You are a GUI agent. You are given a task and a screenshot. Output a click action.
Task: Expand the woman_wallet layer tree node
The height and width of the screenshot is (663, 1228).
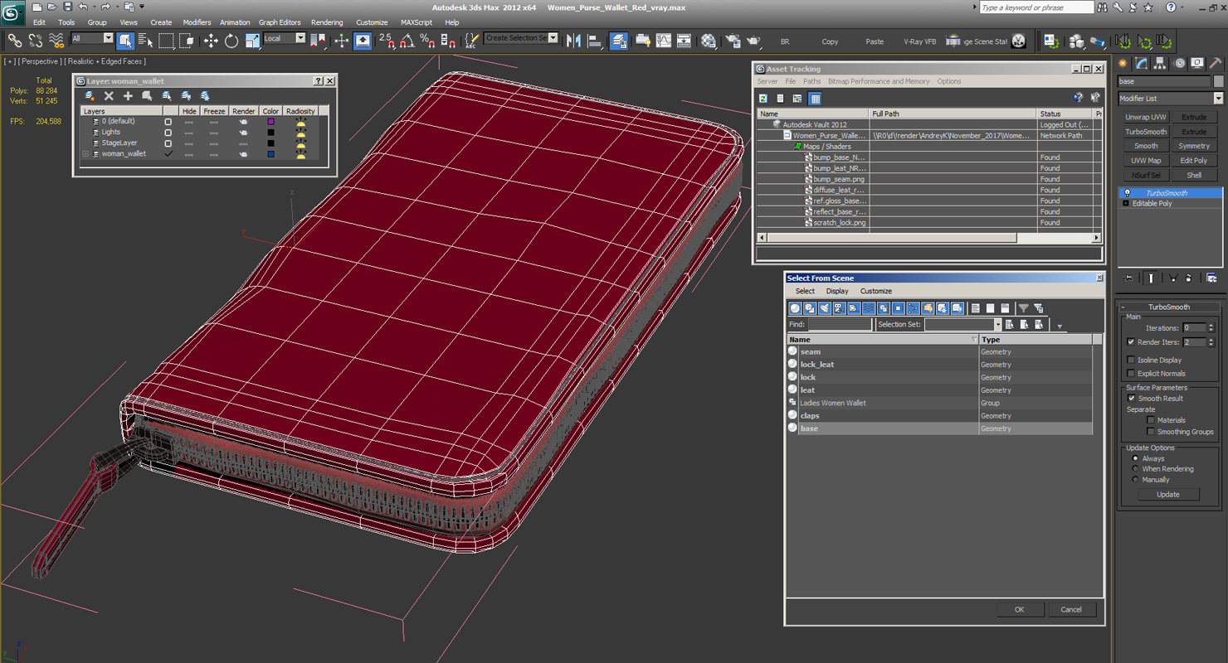coord(85,154)
